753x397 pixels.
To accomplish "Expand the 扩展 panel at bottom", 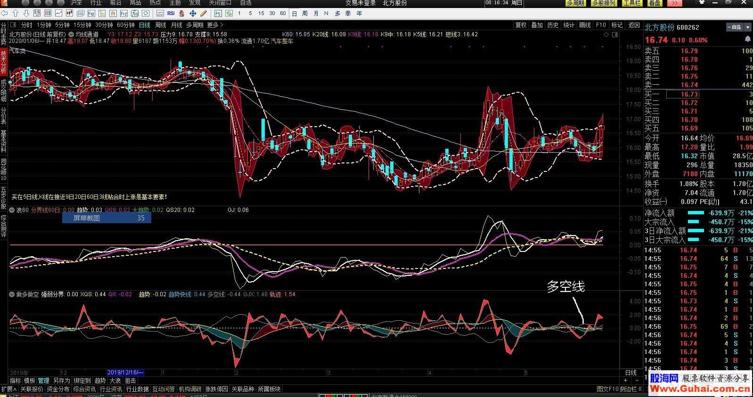I will coord(8,389).
